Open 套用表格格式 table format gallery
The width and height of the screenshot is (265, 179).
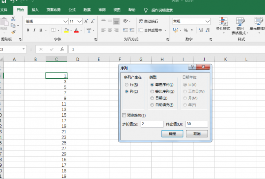tap(240, 26)
